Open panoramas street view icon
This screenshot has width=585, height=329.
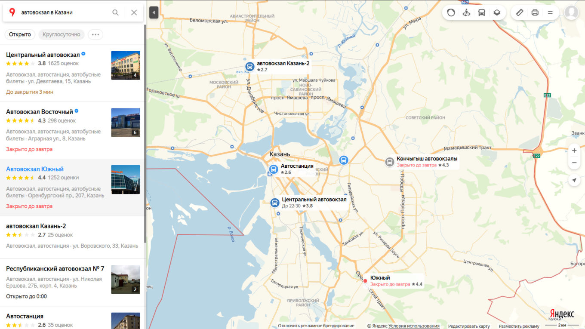466,12
